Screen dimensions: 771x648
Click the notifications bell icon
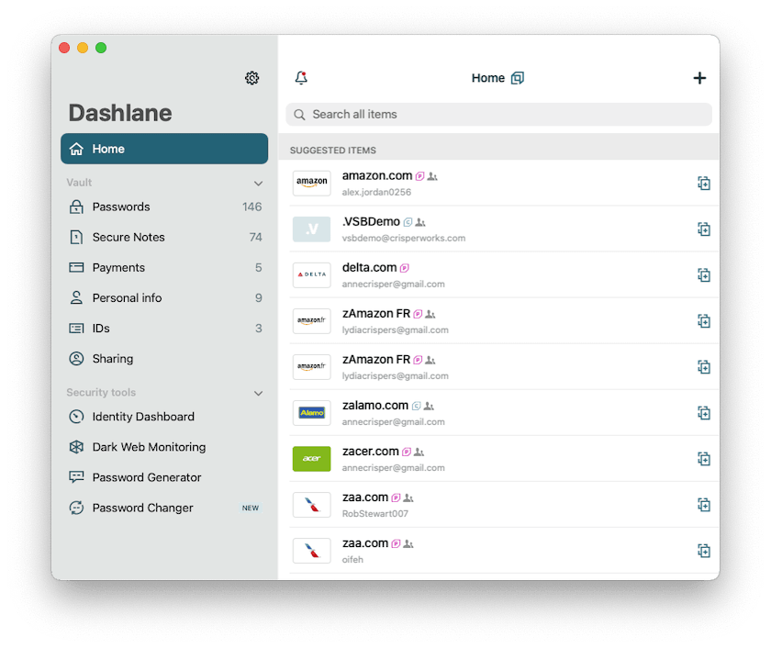point(301,78)
